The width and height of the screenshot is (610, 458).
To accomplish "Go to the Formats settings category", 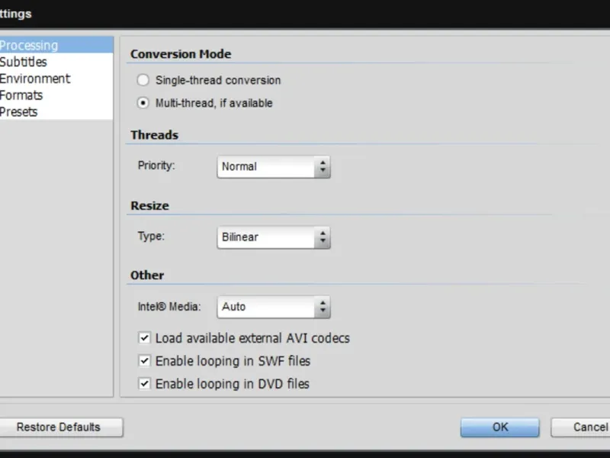I will [23, 95].
